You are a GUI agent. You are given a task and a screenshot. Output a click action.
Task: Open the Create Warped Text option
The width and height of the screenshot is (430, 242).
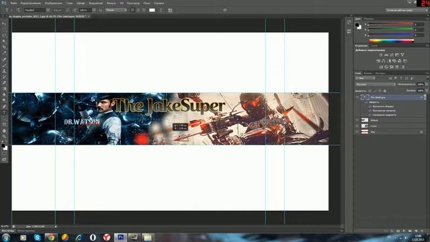click(161, 10)
